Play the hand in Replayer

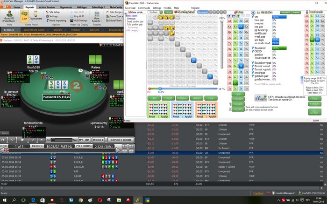[22, 140]
